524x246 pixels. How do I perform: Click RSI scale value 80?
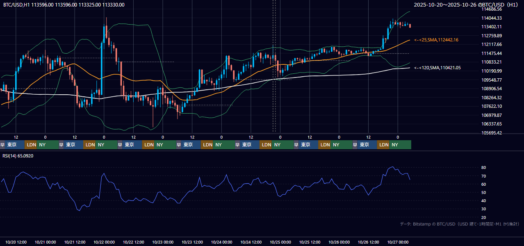click(x=484, y=168)
